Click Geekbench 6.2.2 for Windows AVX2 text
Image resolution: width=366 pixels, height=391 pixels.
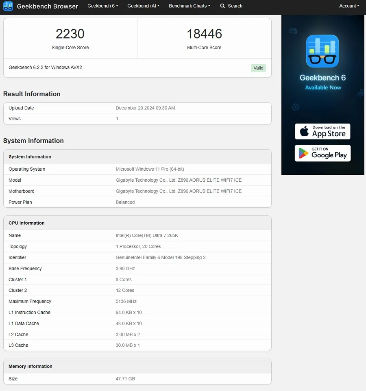45,67
